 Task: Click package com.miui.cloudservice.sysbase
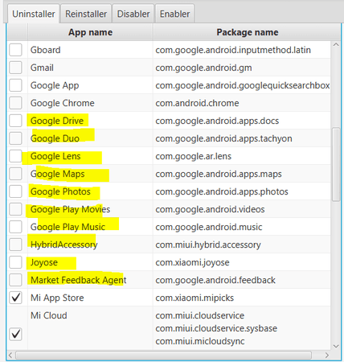point(216,328)
